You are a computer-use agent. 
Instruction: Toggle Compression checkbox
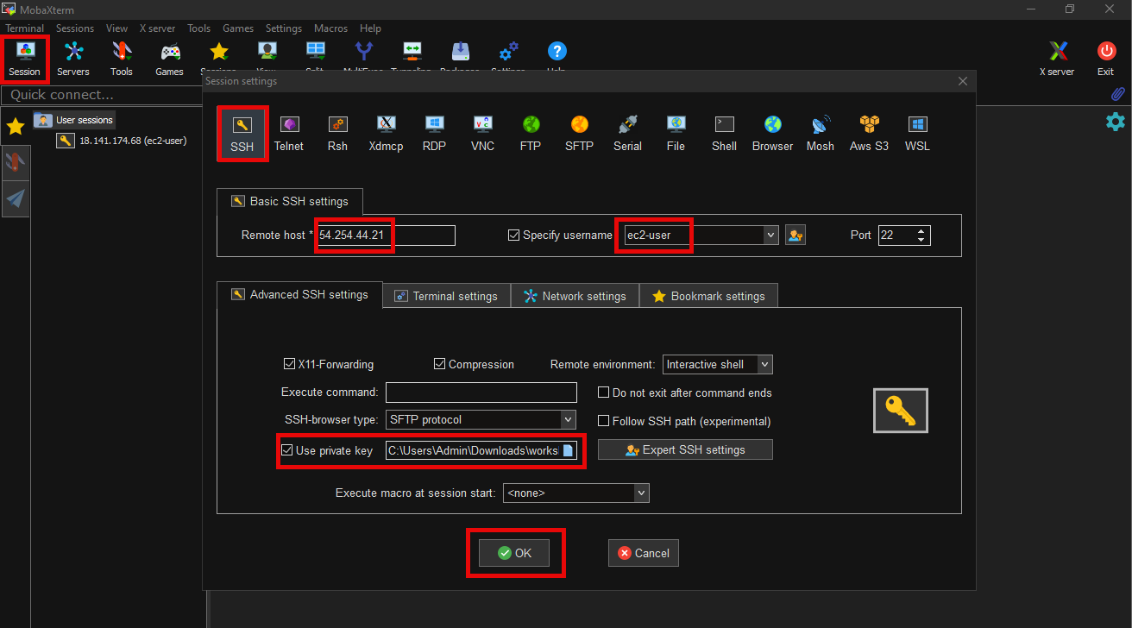pyautogui.click(x=439, y=364)
